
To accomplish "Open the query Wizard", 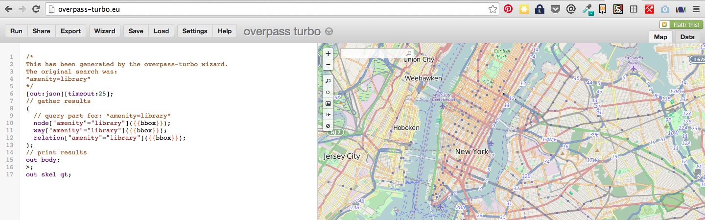I will point(104,31).
